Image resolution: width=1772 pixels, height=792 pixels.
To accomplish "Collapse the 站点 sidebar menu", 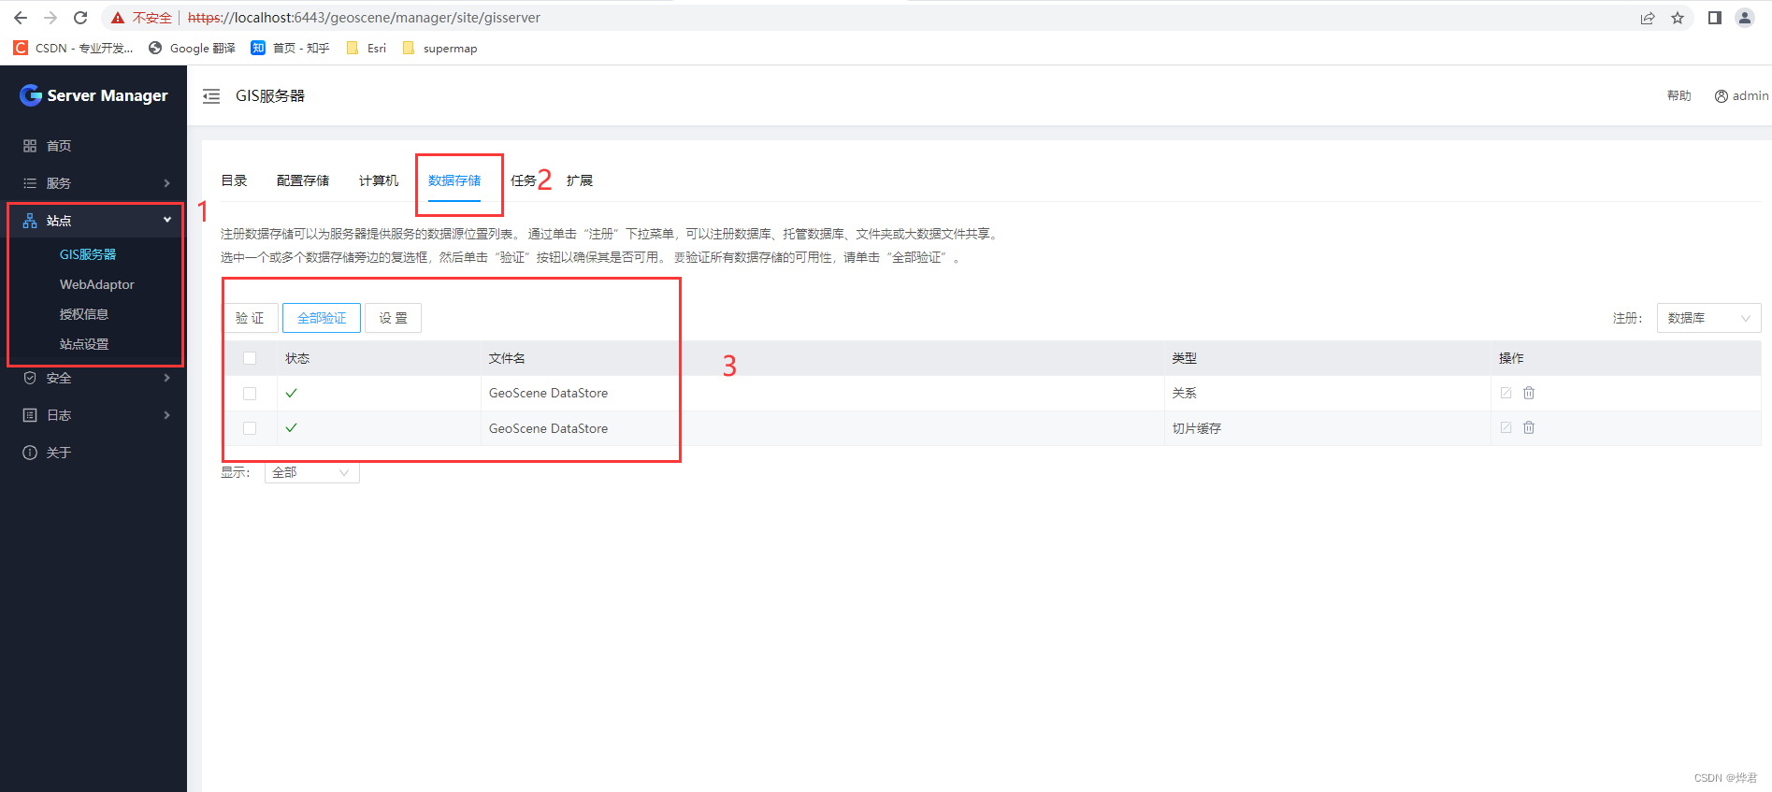I will tap(94, 221).
